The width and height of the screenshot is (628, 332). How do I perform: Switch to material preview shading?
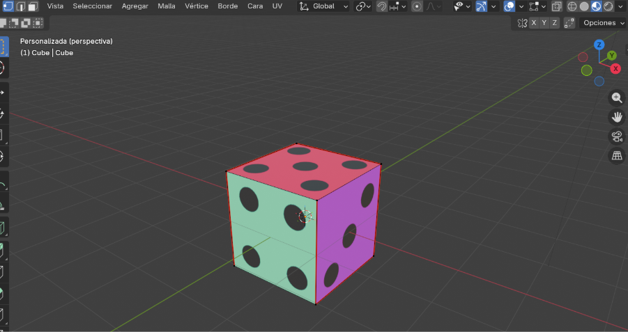[x=597, y=6]
